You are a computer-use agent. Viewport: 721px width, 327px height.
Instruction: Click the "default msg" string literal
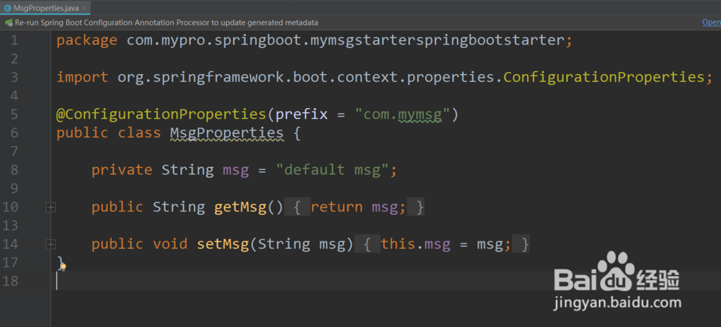[x=332, y=170]
